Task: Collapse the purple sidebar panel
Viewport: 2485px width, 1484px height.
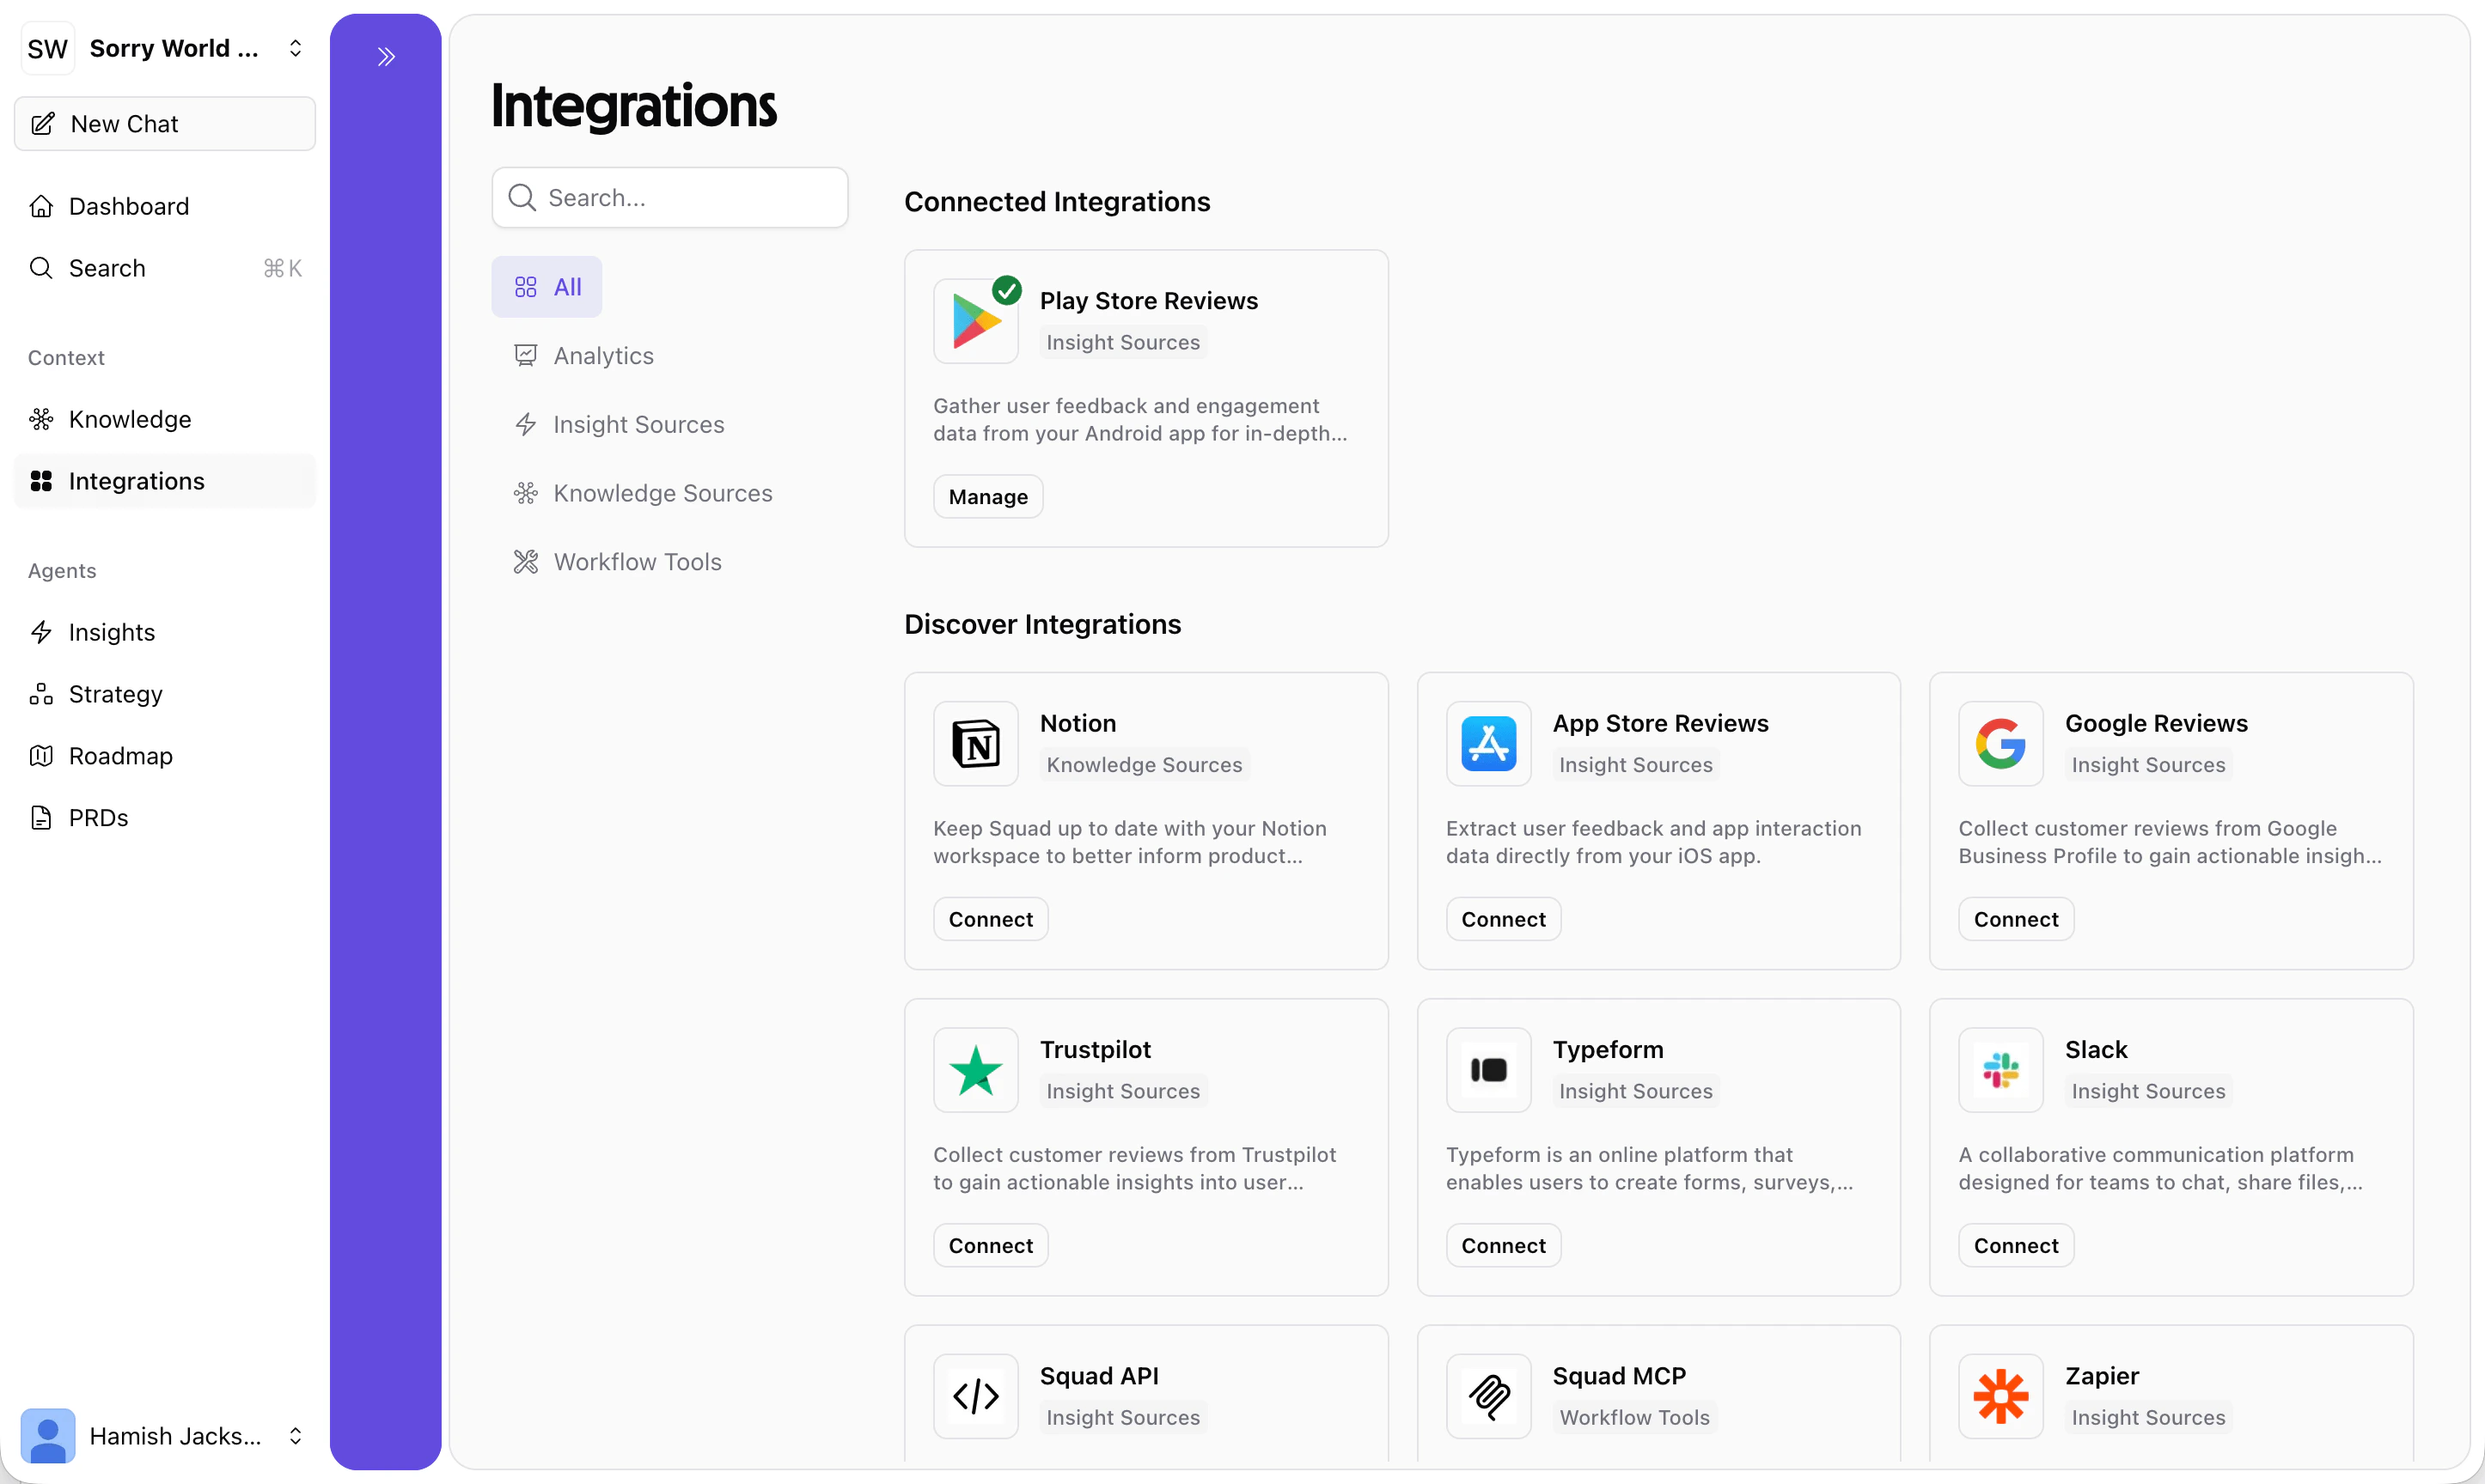Action: click(x=386, y=56)
